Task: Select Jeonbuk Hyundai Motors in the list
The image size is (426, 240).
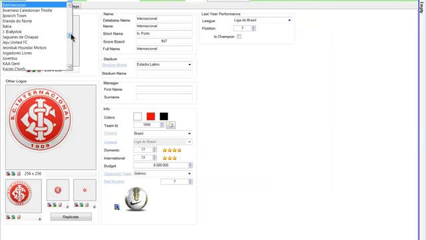Action: pyautogui.click(x=25, y=47)
